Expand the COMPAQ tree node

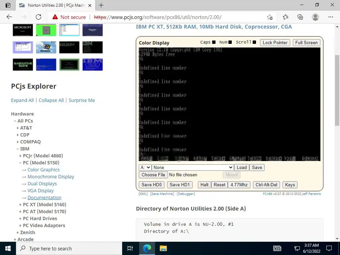pyautogui.click(x=18, y=142)
